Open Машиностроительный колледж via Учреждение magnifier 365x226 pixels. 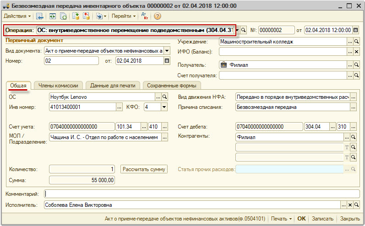(x=356, y=42)
